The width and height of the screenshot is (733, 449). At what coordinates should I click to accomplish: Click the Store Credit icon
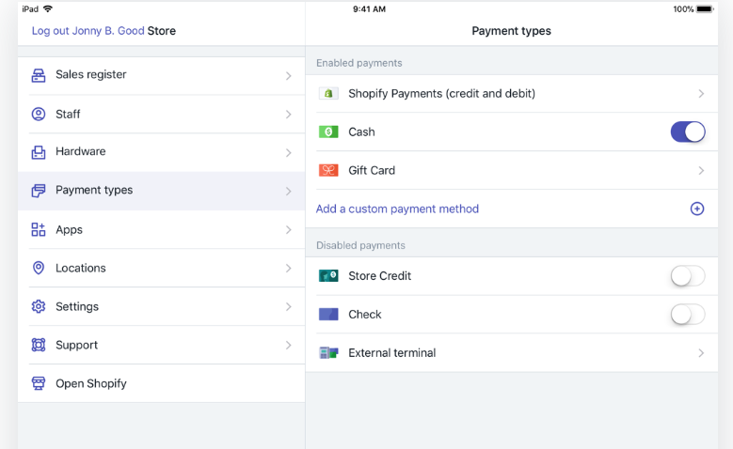coord(328,276)
